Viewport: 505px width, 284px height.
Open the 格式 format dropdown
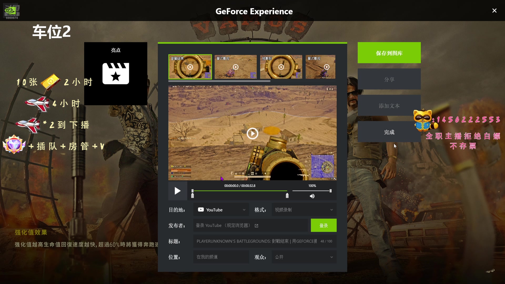304,210
